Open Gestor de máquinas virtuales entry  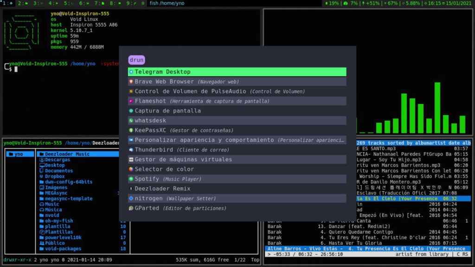pos(183,160)
